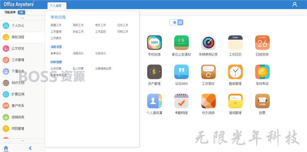
Task: Switch desktop view to grid layout
Action: point(180,22)
